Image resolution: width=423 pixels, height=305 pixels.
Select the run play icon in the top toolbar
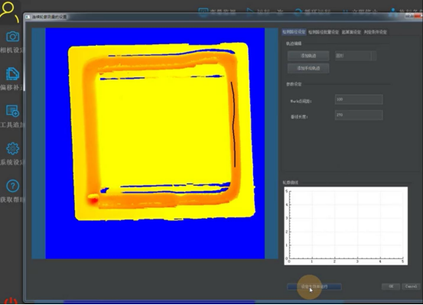[249, 11]
